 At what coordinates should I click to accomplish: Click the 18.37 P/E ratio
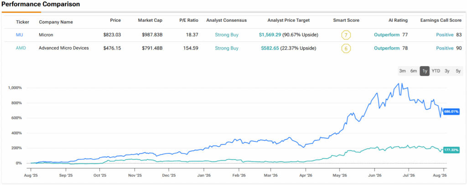[192, 35]
